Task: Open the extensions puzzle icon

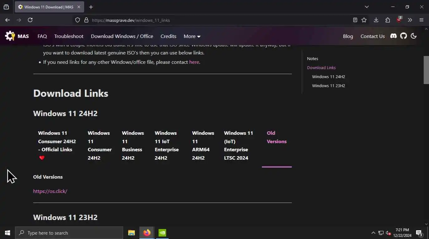Action: (388, 20)
